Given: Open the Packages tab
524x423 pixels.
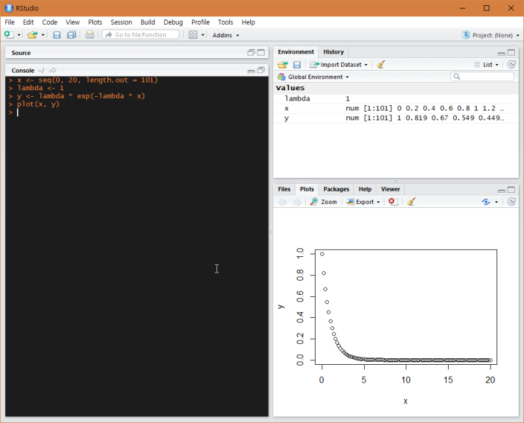Looking at the screenshot, I should (336, 189).
